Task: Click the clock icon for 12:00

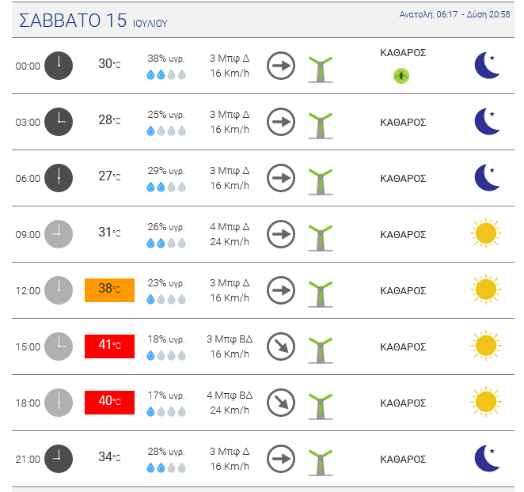Action: [x=58, y=290]
